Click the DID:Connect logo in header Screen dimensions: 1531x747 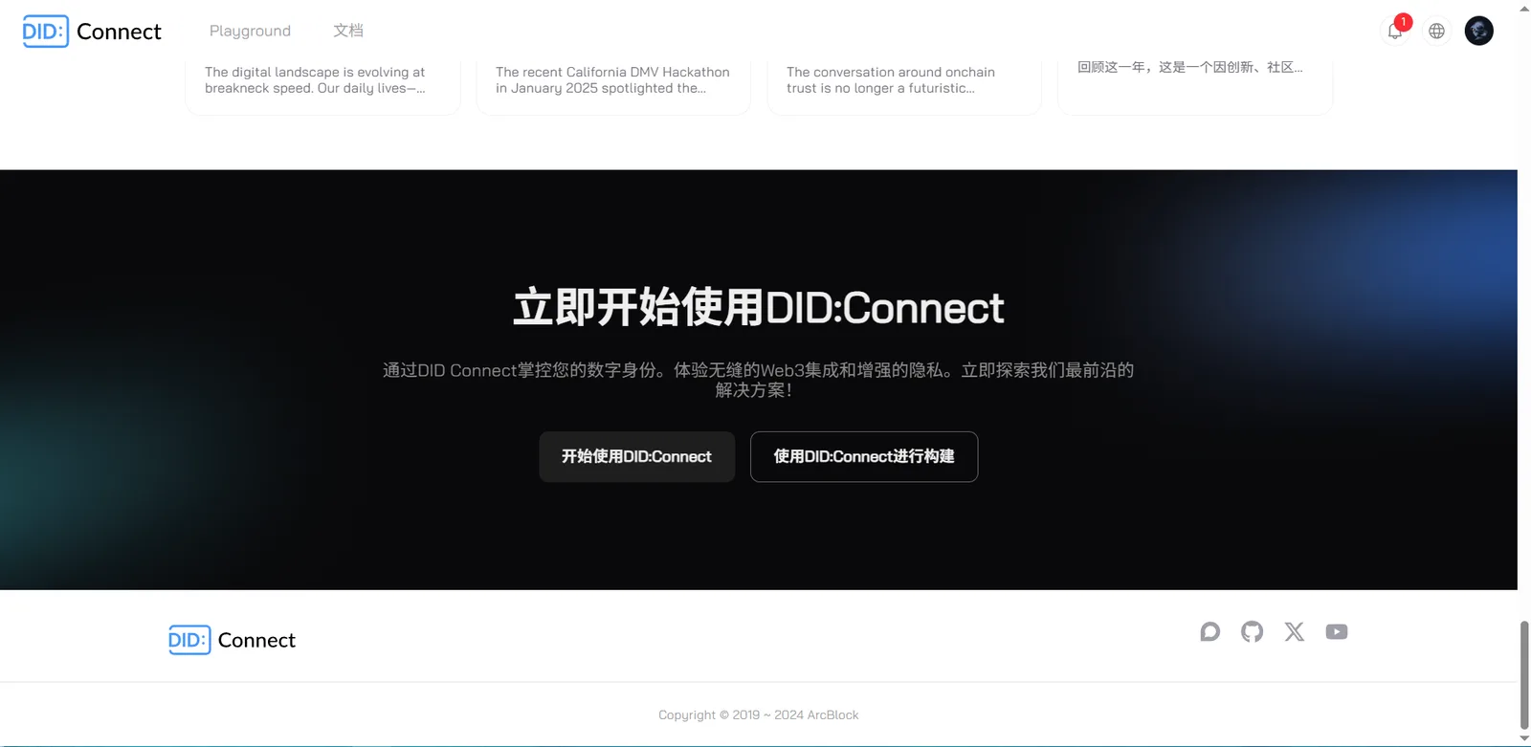point(92,32)
